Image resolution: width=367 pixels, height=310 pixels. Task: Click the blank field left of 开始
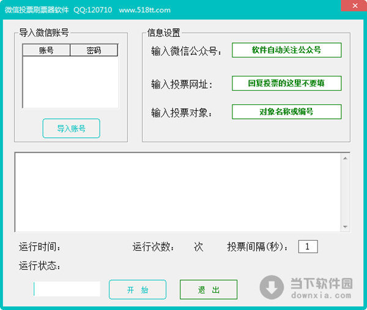67,289
